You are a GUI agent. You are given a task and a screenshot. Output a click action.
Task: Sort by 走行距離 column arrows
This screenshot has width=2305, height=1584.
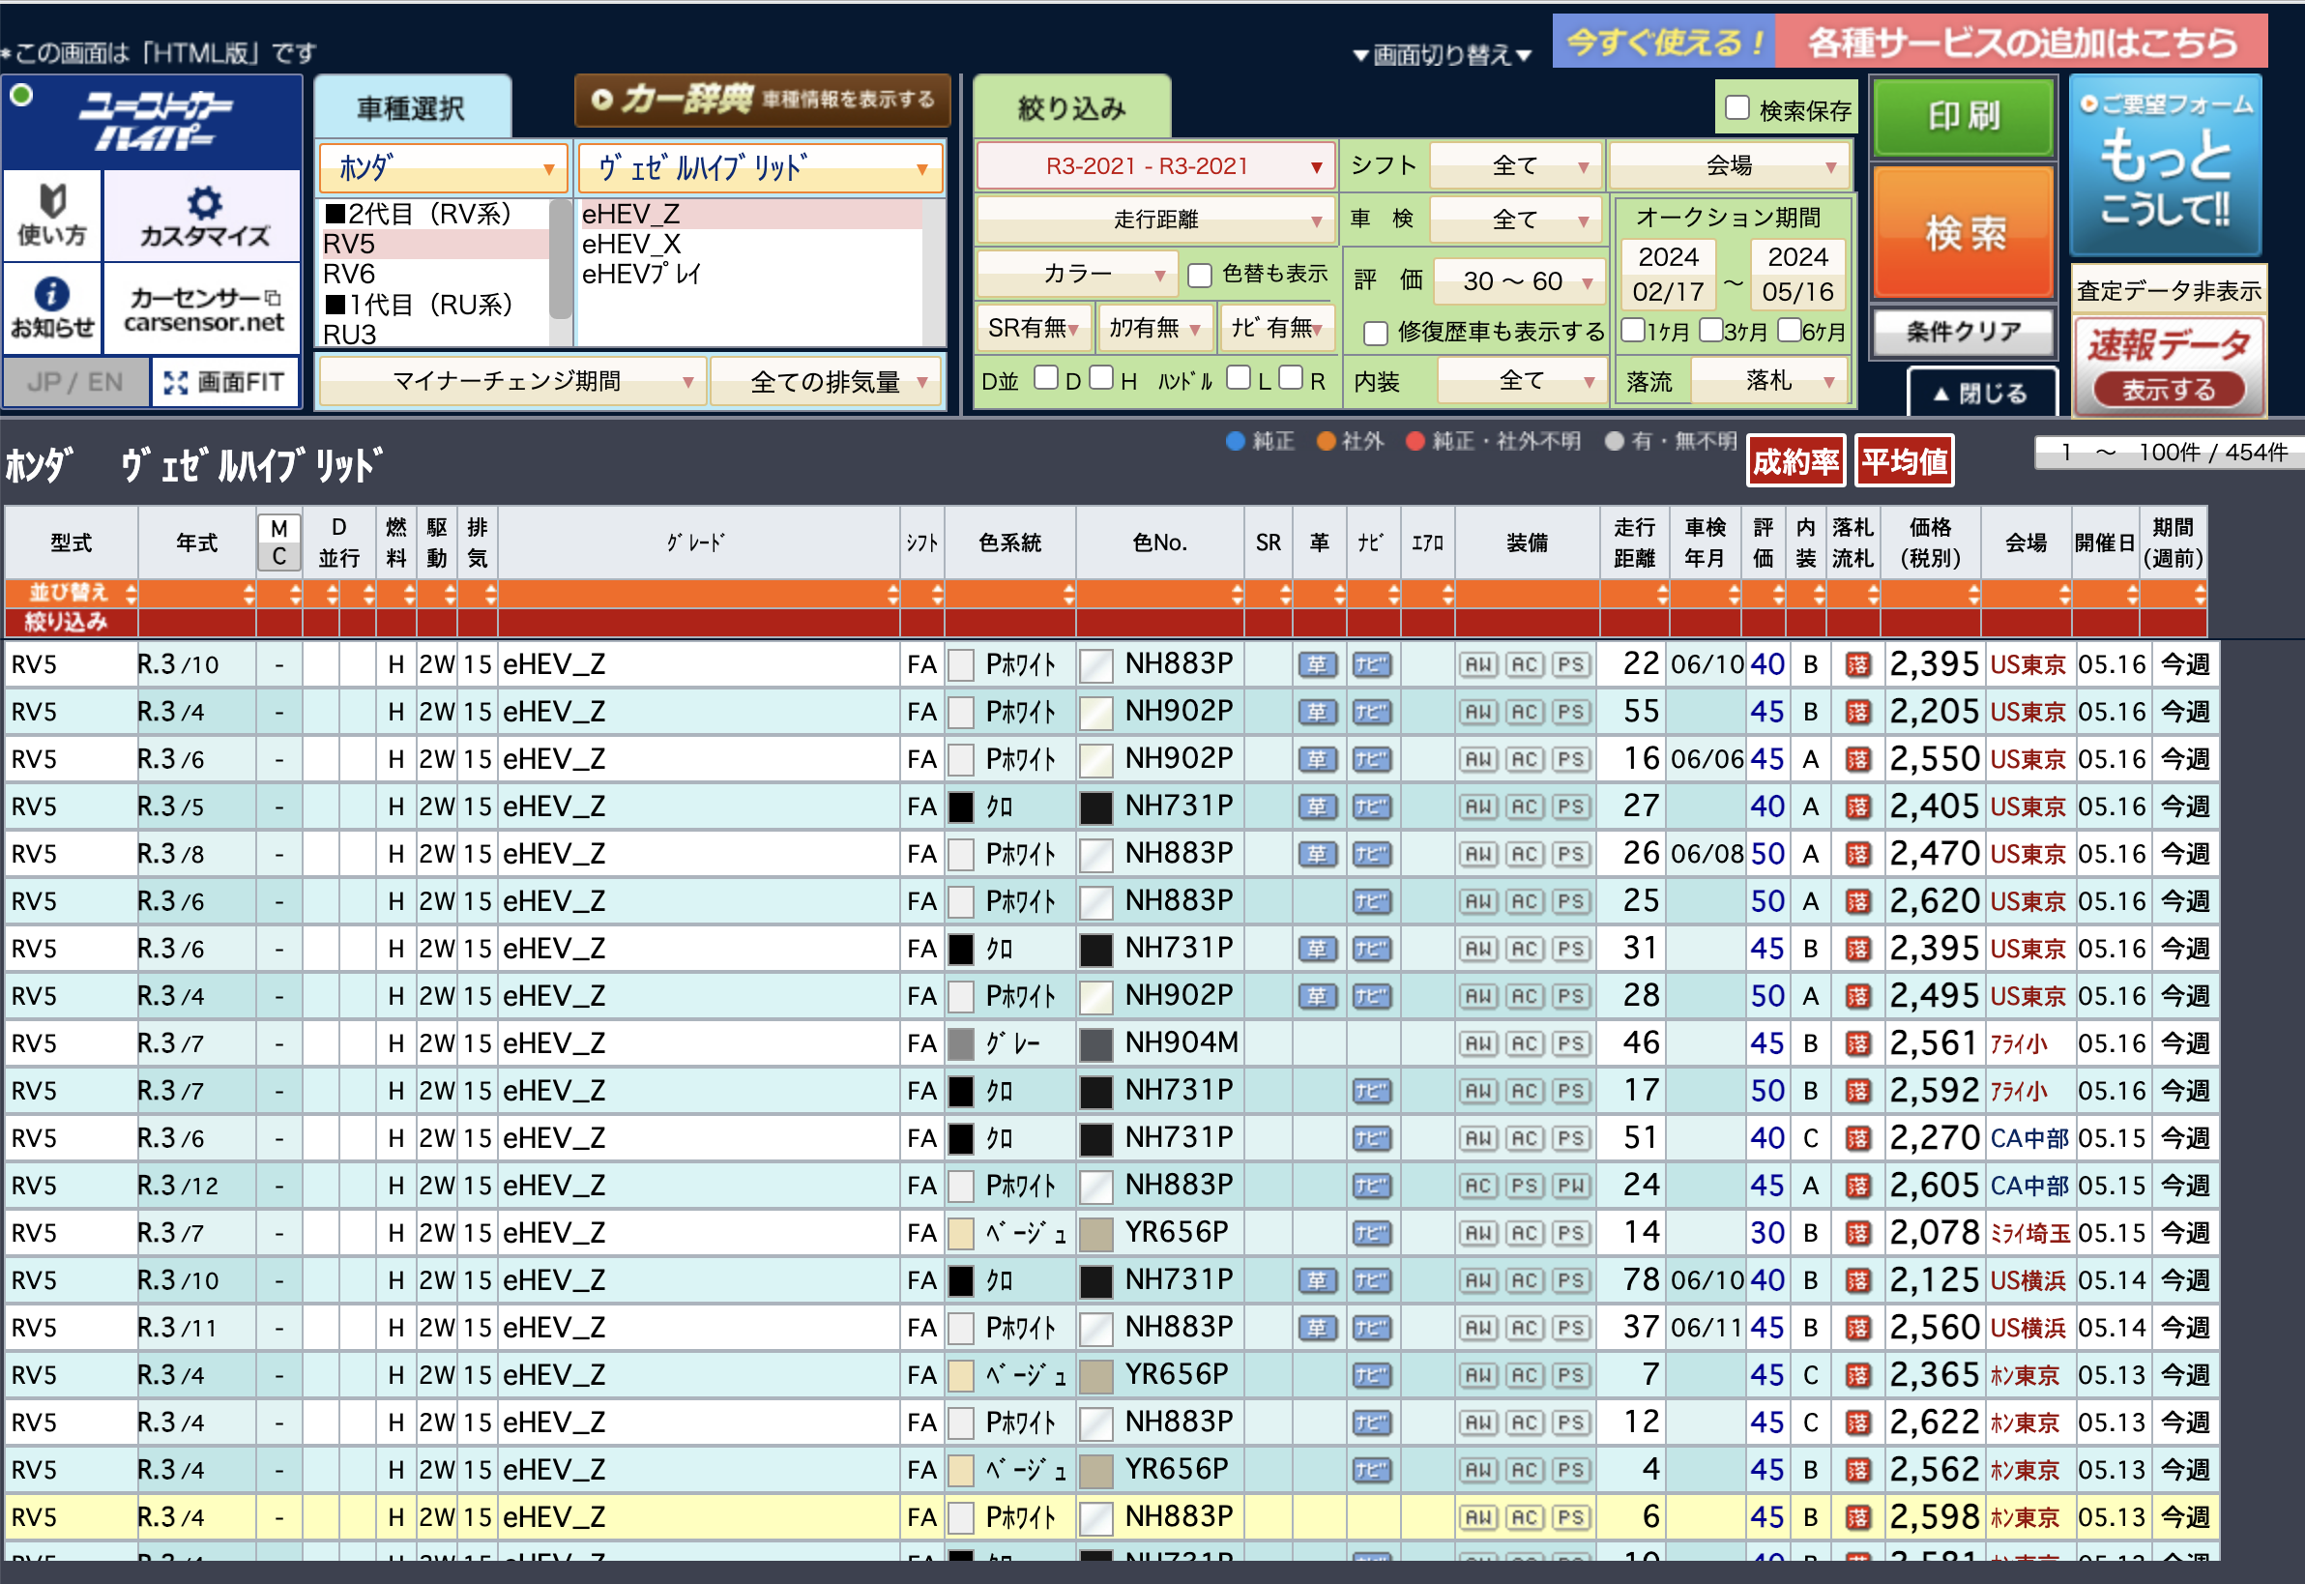pos(1662,595)
